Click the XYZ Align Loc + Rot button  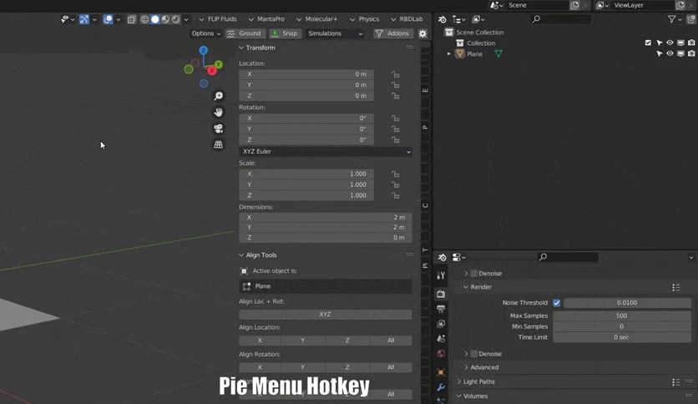point(326,314)
